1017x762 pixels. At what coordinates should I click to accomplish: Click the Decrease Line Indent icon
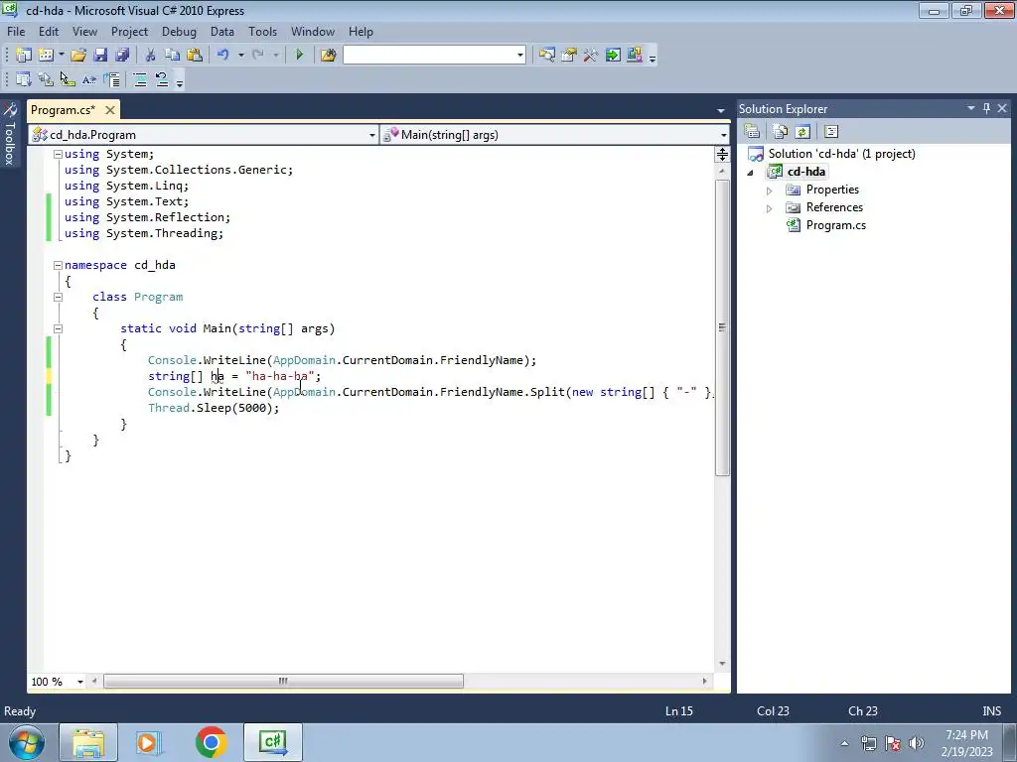pyautogui.click(x=111, y=79)
